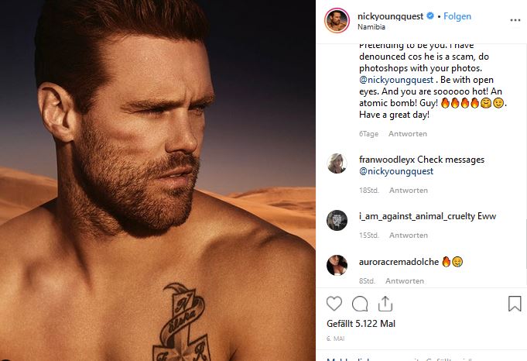Follow the account via Folgen
Image resolution: width=527 pixels, height=361 pixels.
click(x=457, y=16)
